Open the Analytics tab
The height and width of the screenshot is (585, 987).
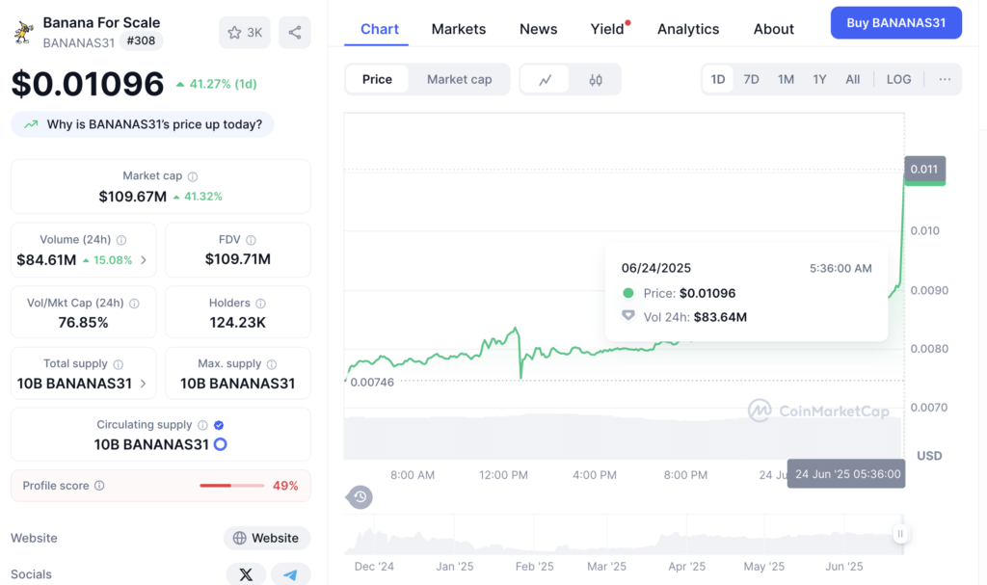688,29
